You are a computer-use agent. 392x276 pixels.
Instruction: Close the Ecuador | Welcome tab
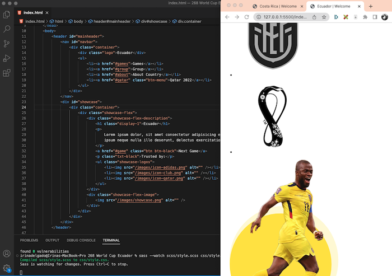[x=360, y=6]
